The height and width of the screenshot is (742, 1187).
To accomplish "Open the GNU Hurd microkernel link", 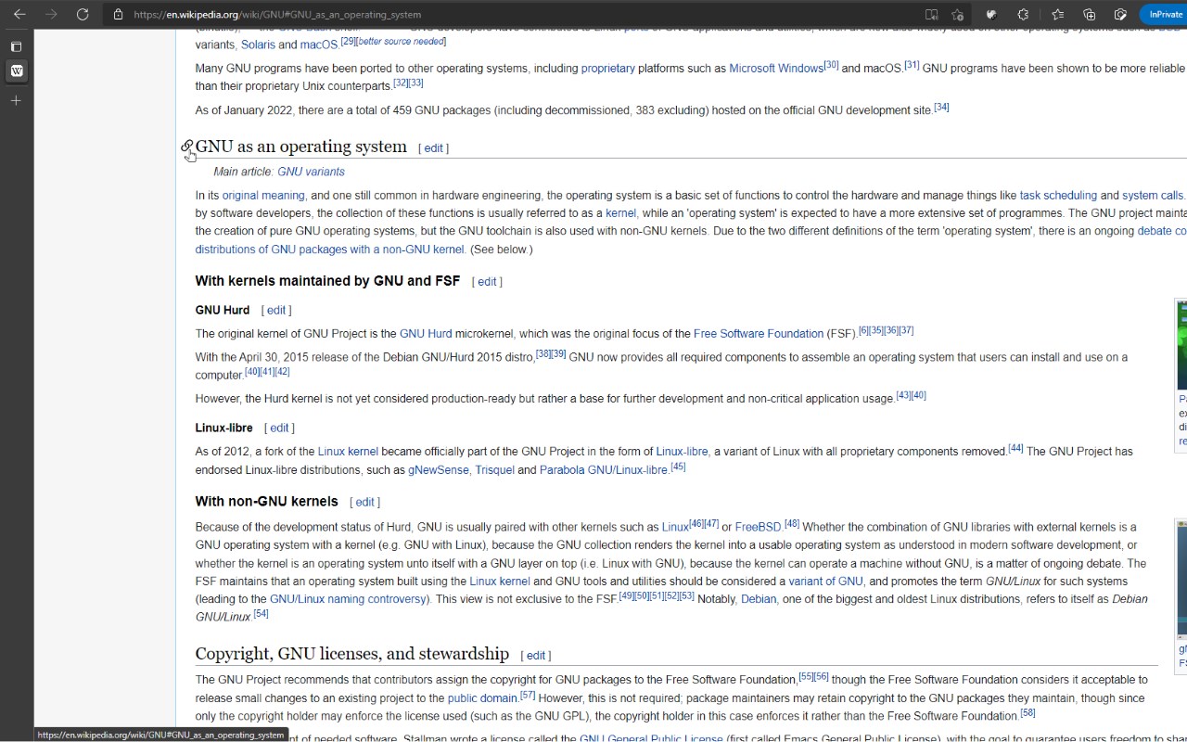I will [426, 334].
